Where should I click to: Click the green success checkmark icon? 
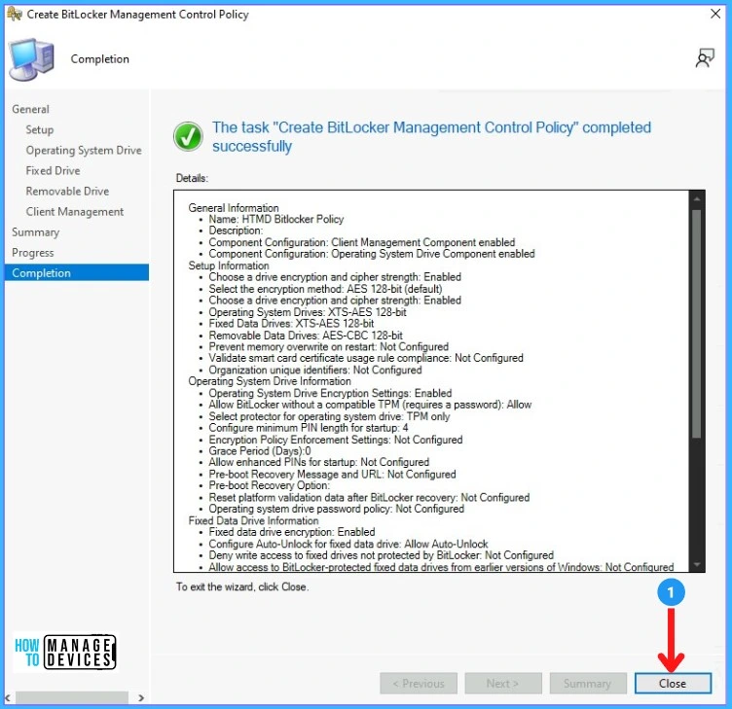[x=188, y=137]
